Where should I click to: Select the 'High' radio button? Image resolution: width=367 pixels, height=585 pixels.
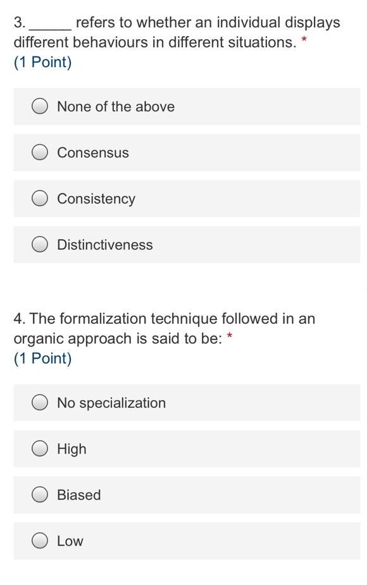click(x=40, y=448)
